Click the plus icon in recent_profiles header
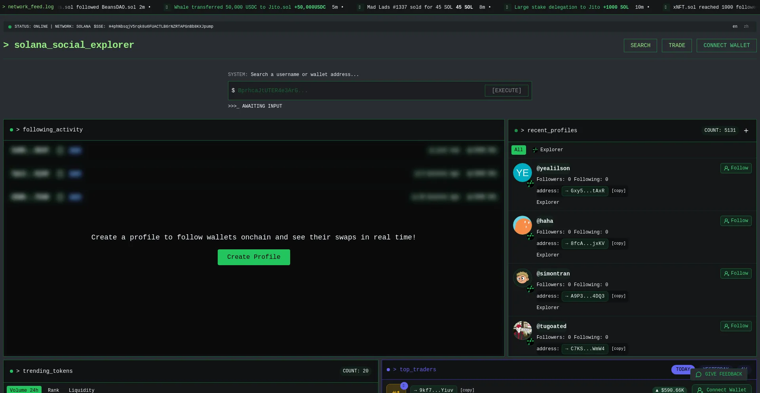The image size is (760, 393). [746, 131]
